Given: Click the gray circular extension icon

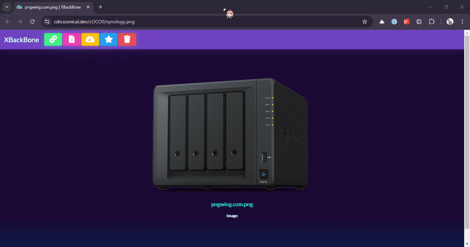Looking at the screenshot, I should pyautogui.click(x=419, y=22).
